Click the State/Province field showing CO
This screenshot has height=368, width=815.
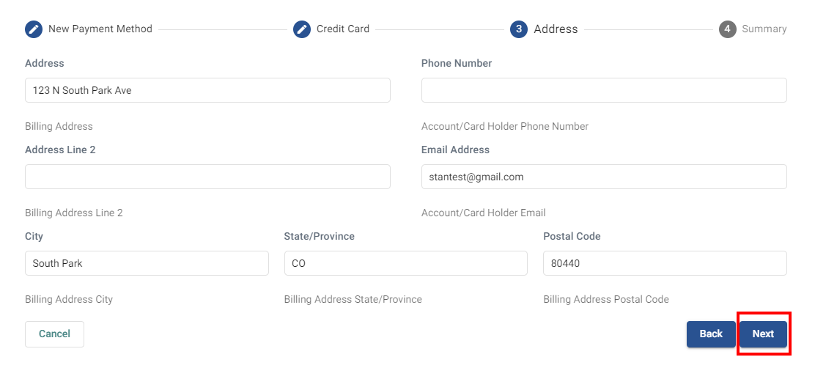(405, 263)
